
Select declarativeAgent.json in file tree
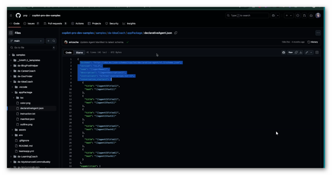(32, 108)
